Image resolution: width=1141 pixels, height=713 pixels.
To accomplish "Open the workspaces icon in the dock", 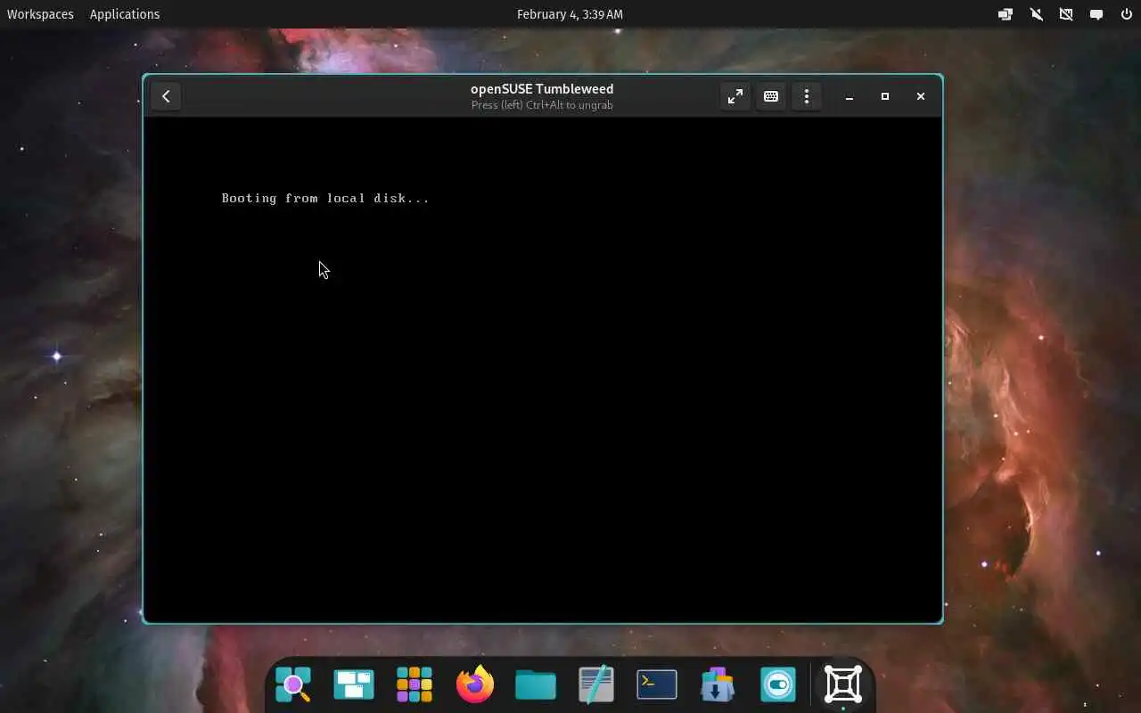I will pos(354,684).
